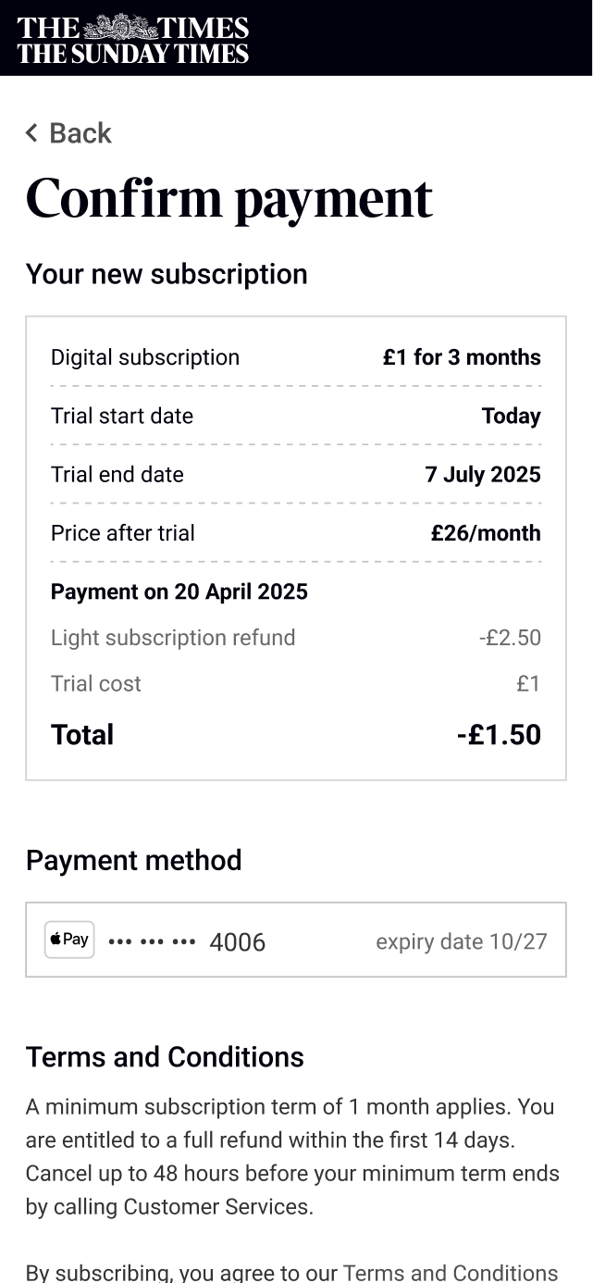The height and width of the screenshot is (1283, 593).
Task: Click the £1 for 3 months offer text
Action: click(462, 357)
